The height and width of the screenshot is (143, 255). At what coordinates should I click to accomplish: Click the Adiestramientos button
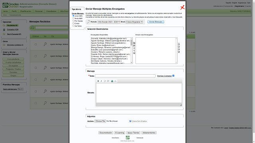click(x=149, y=133)
